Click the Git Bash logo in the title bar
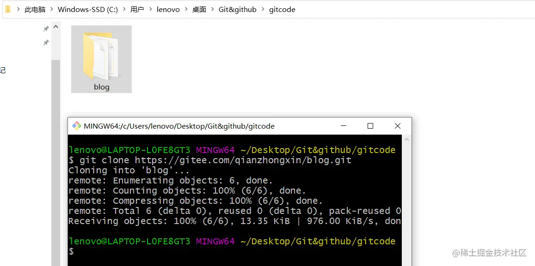The height and width of the screenshot is (266, 535). tap(76, 126)
